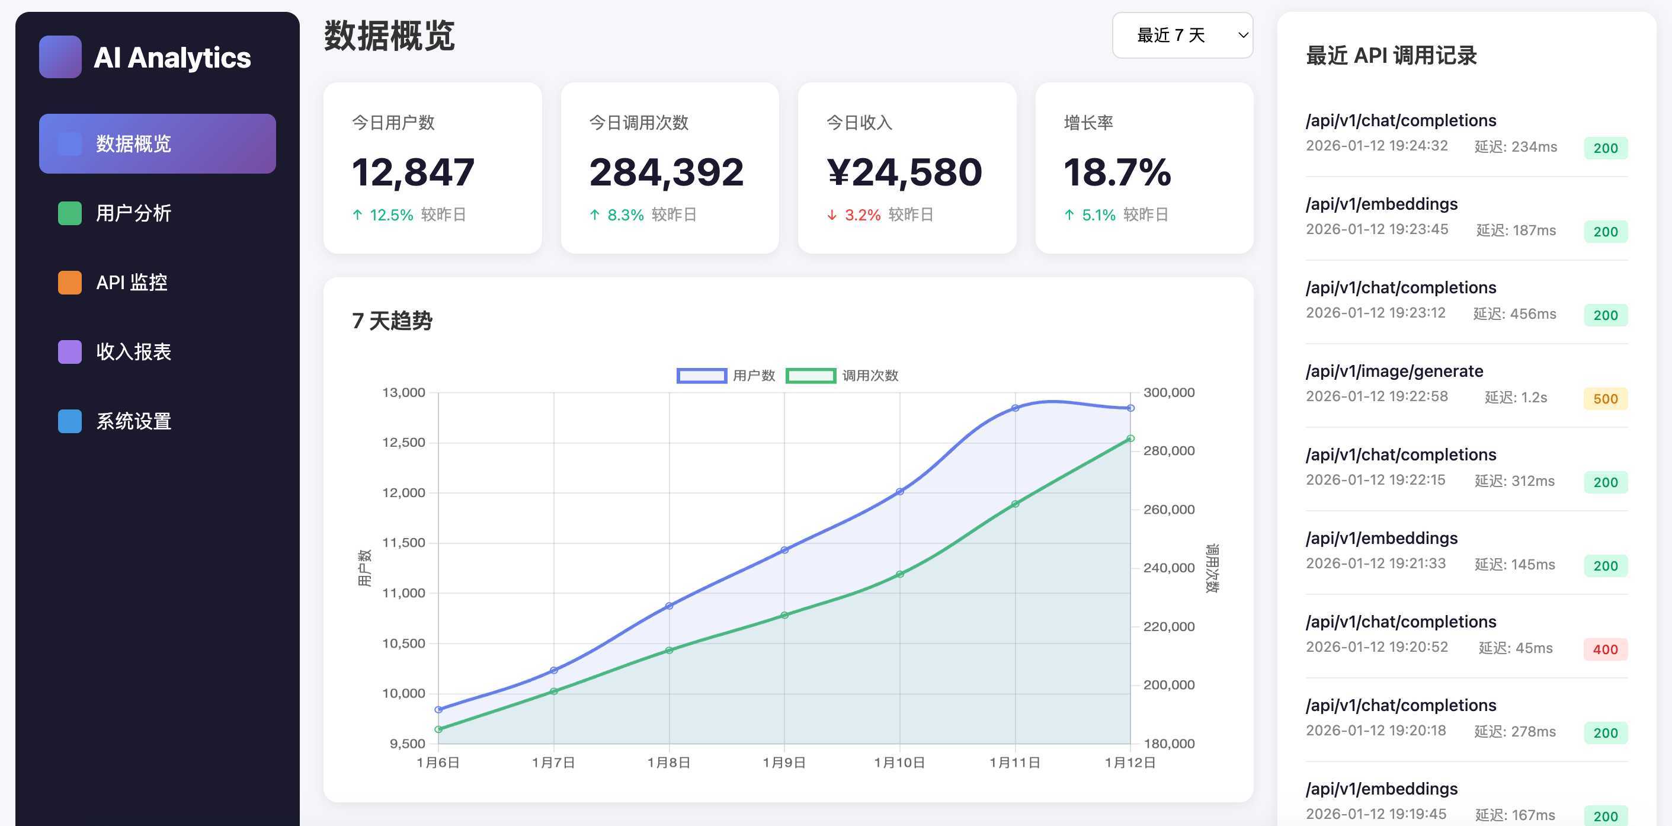Click the chevron on the date range selector
The width and height of the screenshot is (1672, 826).
click(x=1242, y=35)
